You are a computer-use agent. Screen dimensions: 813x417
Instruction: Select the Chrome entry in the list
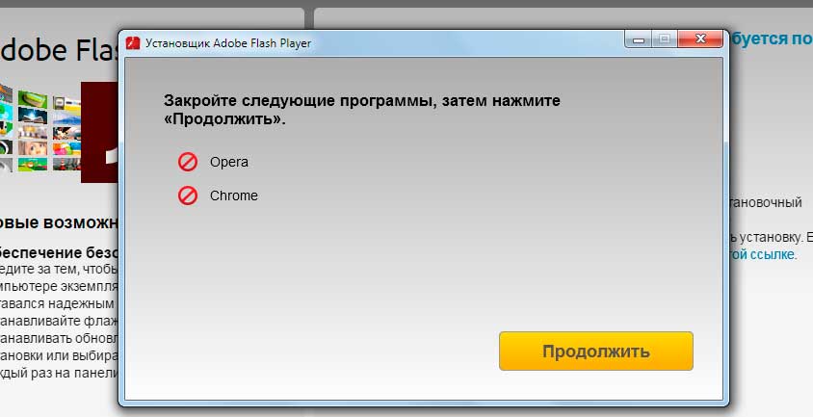click(x=234, y=195)
